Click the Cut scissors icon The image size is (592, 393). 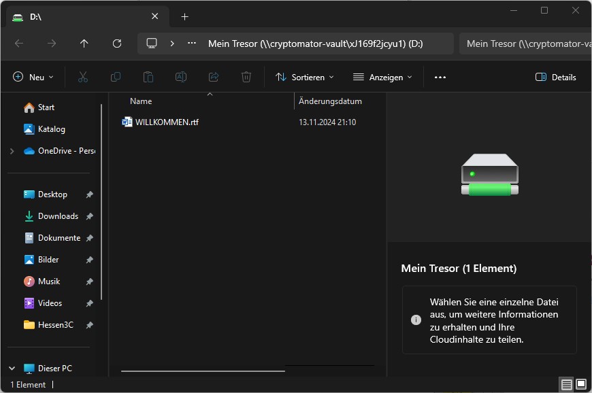click(83, 78)
